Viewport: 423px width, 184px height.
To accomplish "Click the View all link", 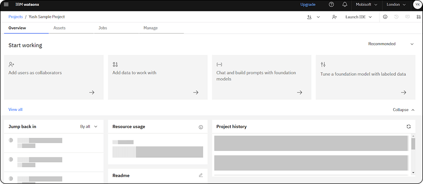I will point(15,109).
